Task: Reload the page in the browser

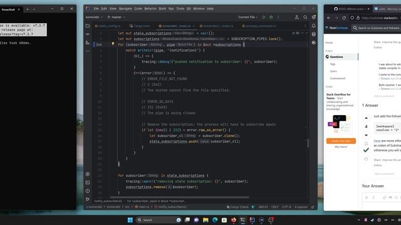Action: pos(344,18)
